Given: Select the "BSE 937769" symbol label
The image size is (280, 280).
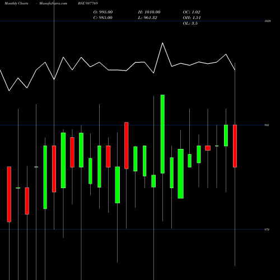Looking at the screenshot, I should [x=88, y=3].
